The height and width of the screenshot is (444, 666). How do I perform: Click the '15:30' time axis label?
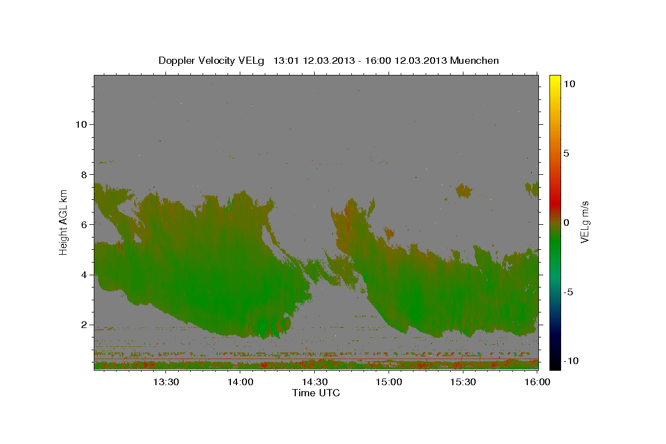tap(463, 382)
